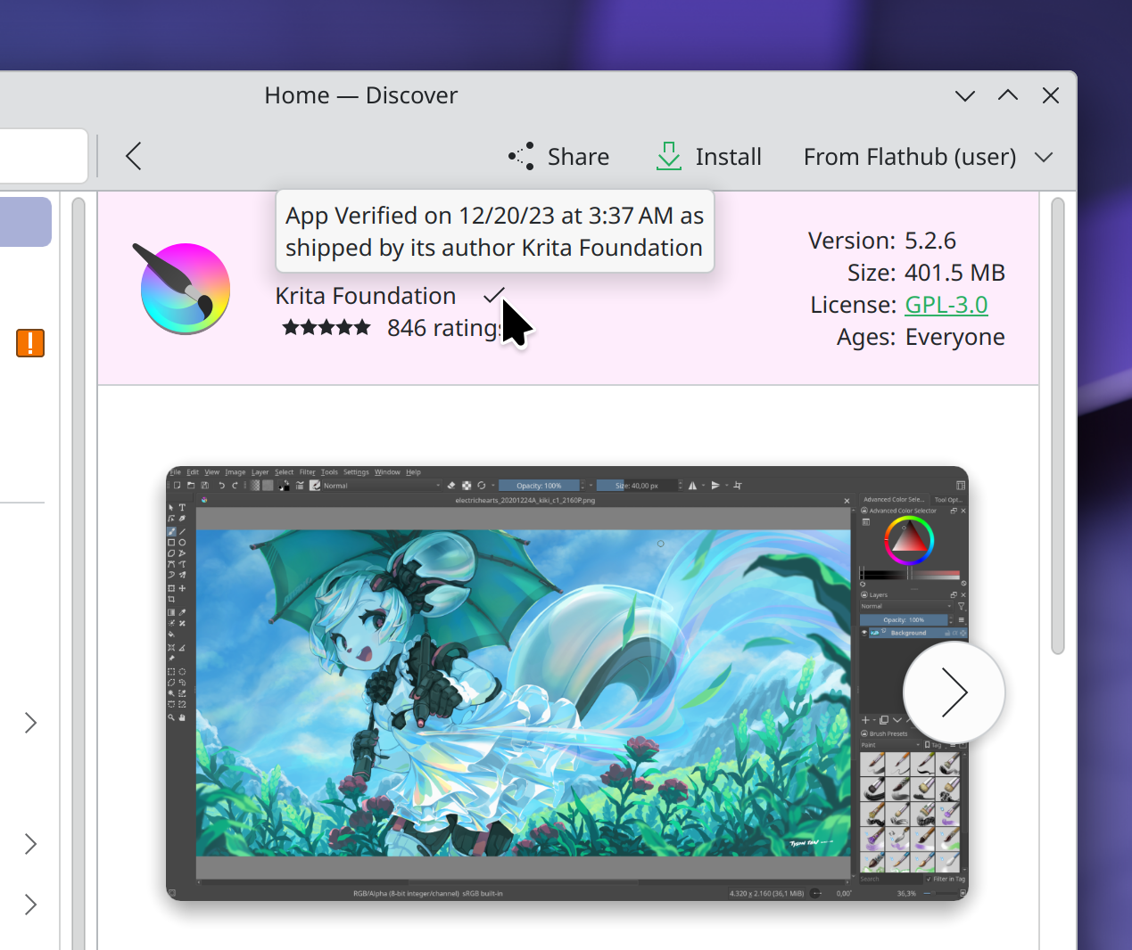
Task: Click the sidebar vertical scrollbar
Action: tap(78, 570)
